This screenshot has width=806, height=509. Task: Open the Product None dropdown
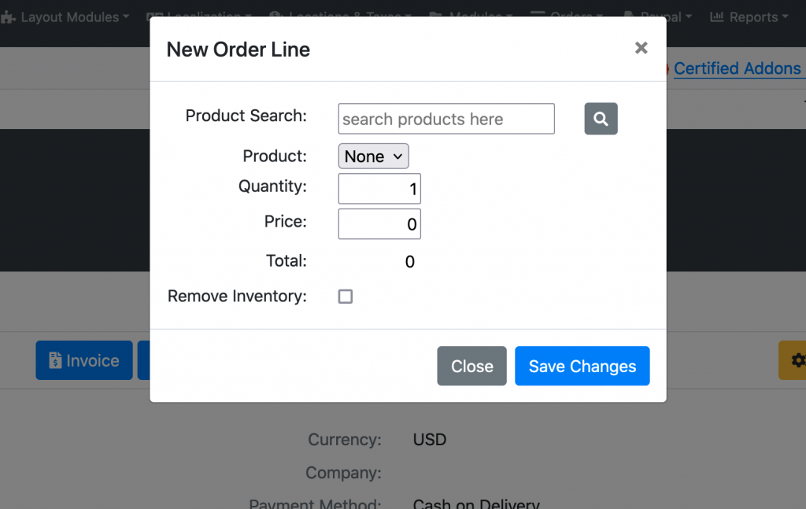point(373,156)
